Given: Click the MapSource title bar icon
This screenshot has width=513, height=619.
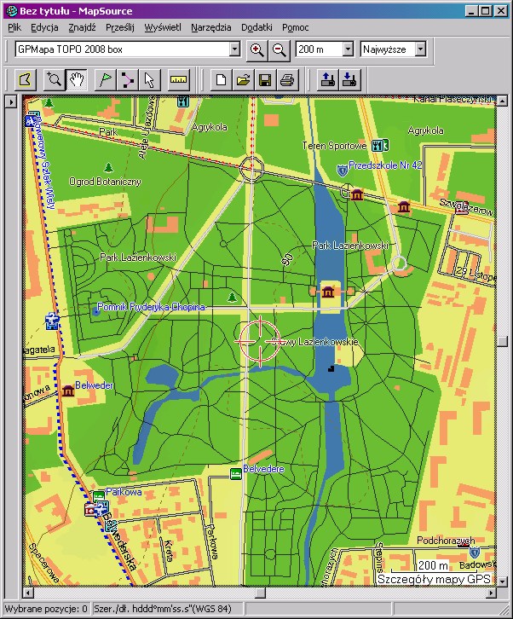Looking at the screenshot, I should click(11, 11).
